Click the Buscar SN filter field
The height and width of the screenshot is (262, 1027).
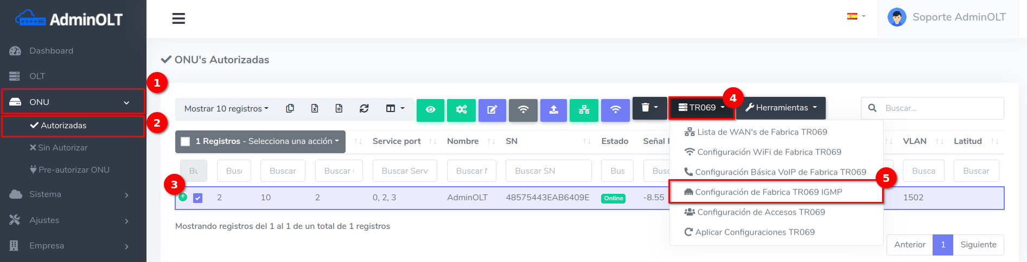click(548, 171)
